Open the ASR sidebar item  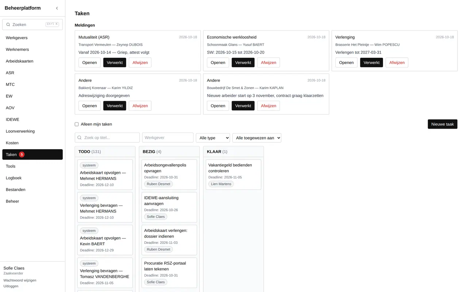[x=32, y=73]
